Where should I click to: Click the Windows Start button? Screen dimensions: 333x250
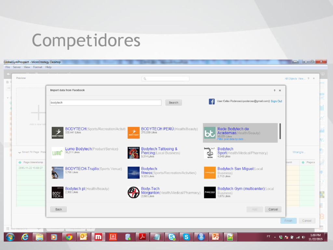click(10, 237)
